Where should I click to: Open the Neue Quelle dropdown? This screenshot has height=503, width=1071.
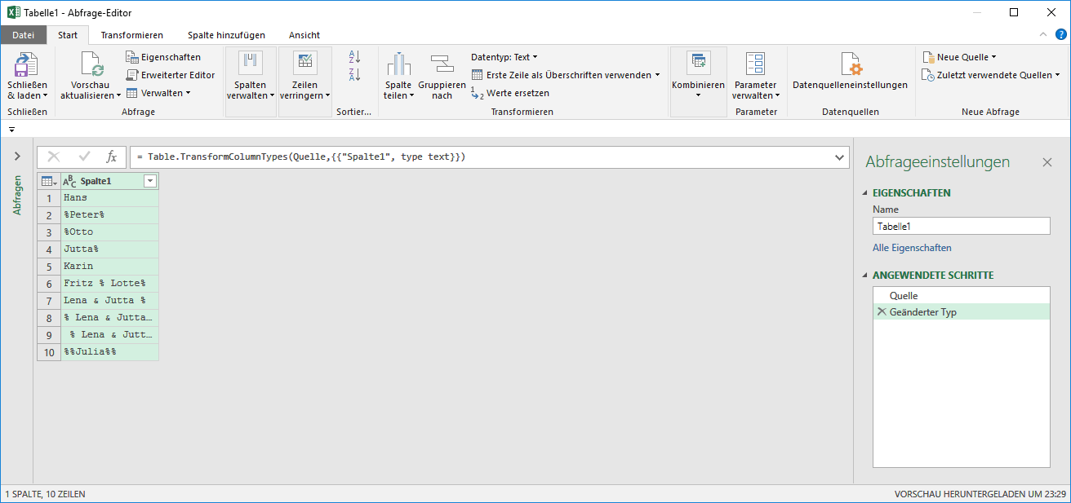click(x=959, y=57)
